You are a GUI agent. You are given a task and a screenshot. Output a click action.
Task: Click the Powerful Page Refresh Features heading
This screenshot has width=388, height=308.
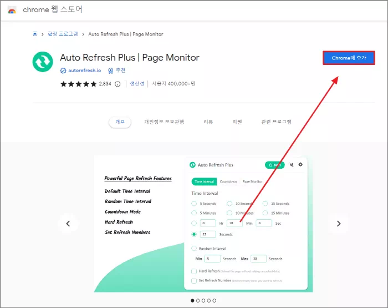coord(138,178)
